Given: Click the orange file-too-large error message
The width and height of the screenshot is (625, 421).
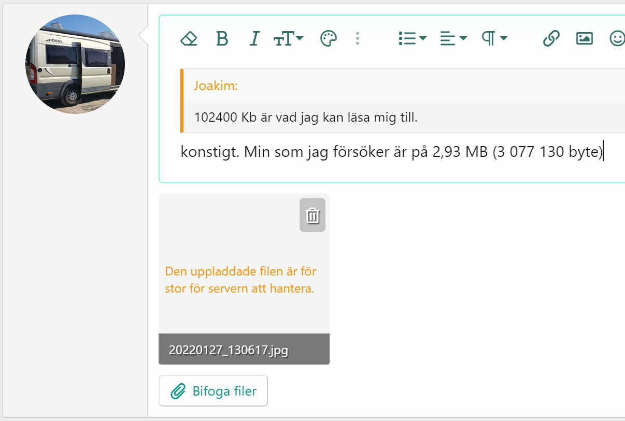Looking at the screenshot, I should pos(240,280).
